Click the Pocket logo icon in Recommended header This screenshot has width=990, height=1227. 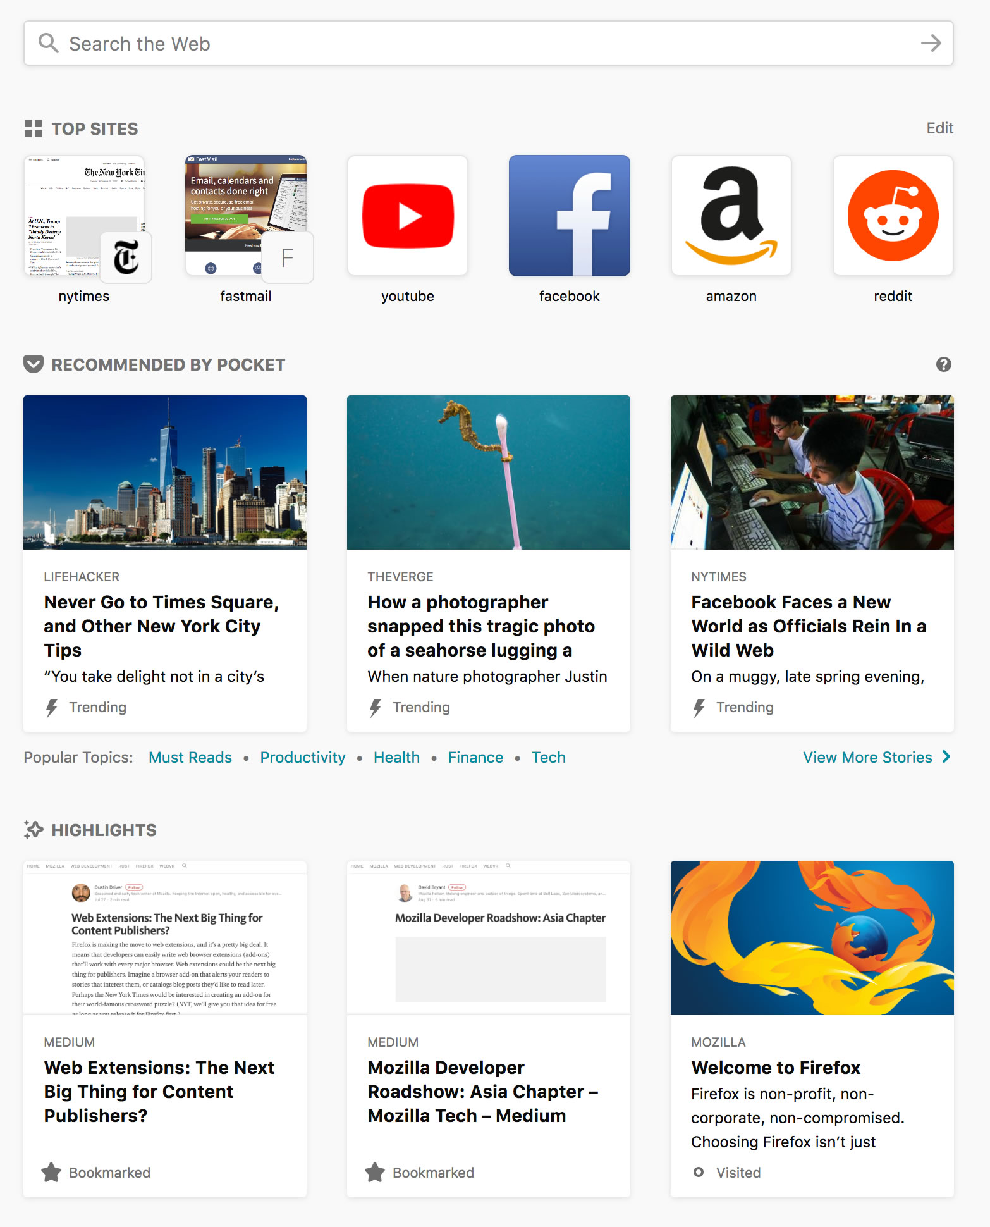click(x=34, y=364)
